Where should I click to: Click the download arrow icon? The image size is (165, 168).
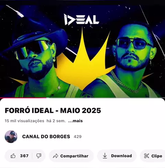click(105, 156)
